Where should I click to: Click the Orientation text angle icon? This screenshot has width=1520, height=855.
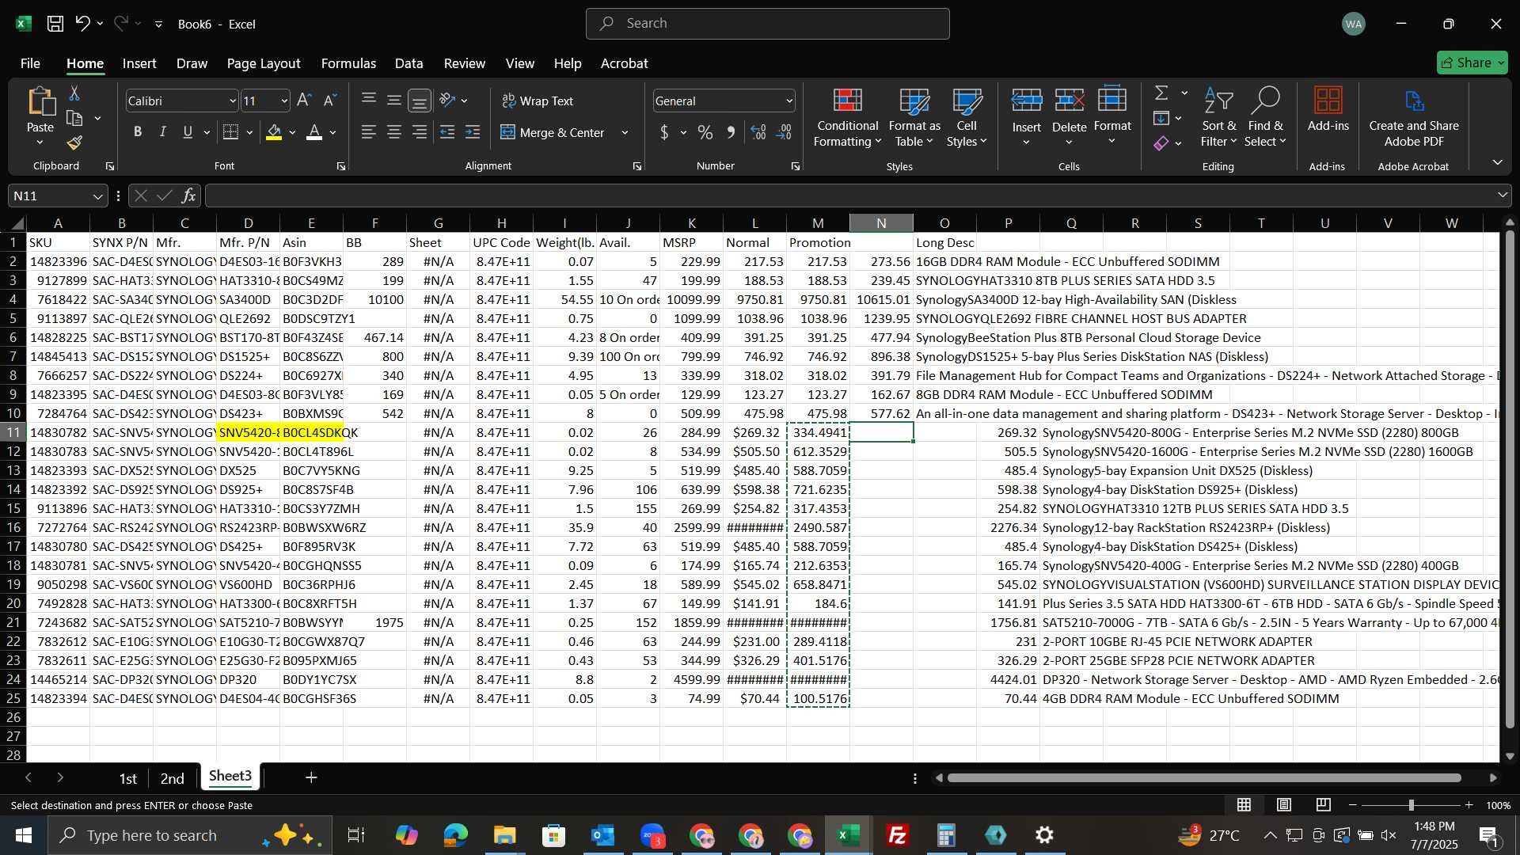tap(447, 101)
